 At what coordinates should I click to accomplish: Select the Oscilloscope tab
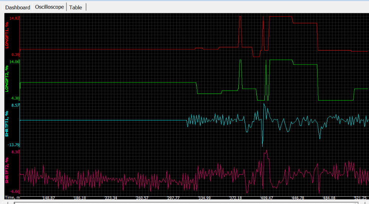pos(49,7)
